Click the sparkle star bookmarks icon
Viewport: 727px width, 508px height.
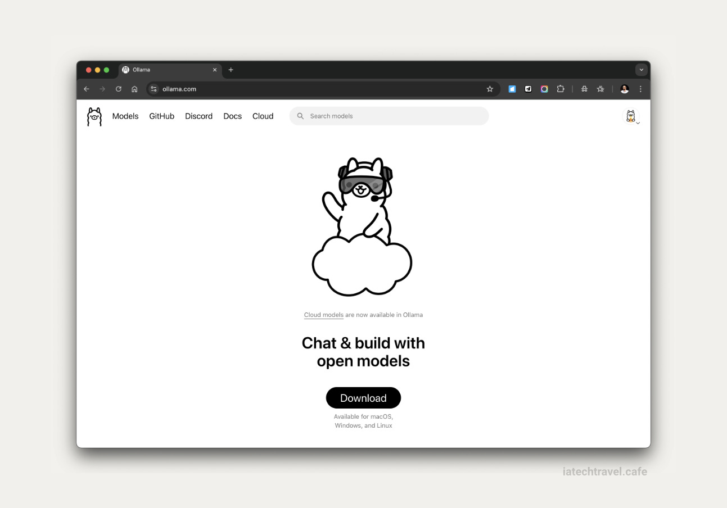tap(600, 89)
